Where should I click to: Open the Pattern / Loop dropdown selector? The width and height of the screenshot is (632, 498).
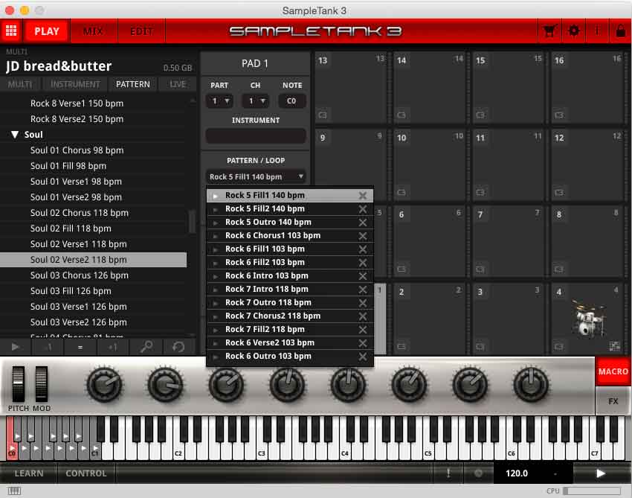click(256, 176)
